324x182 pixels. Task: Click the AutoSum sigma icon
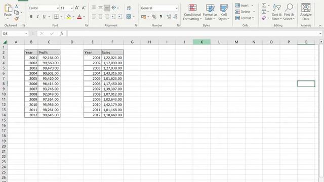click(264, 6)
